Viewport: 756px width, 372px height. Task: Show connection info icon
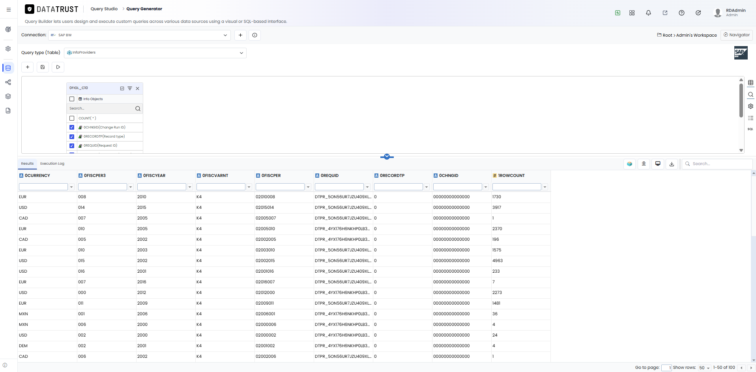254,35
